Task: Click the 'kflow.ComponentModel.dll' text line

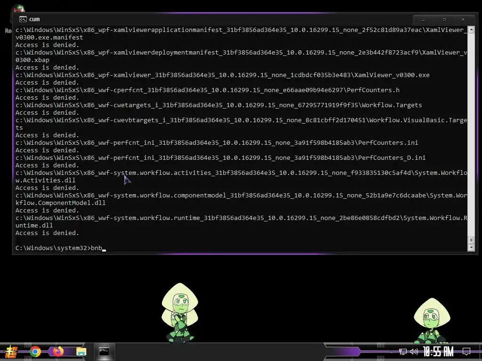Action: [x=61, y=203]
